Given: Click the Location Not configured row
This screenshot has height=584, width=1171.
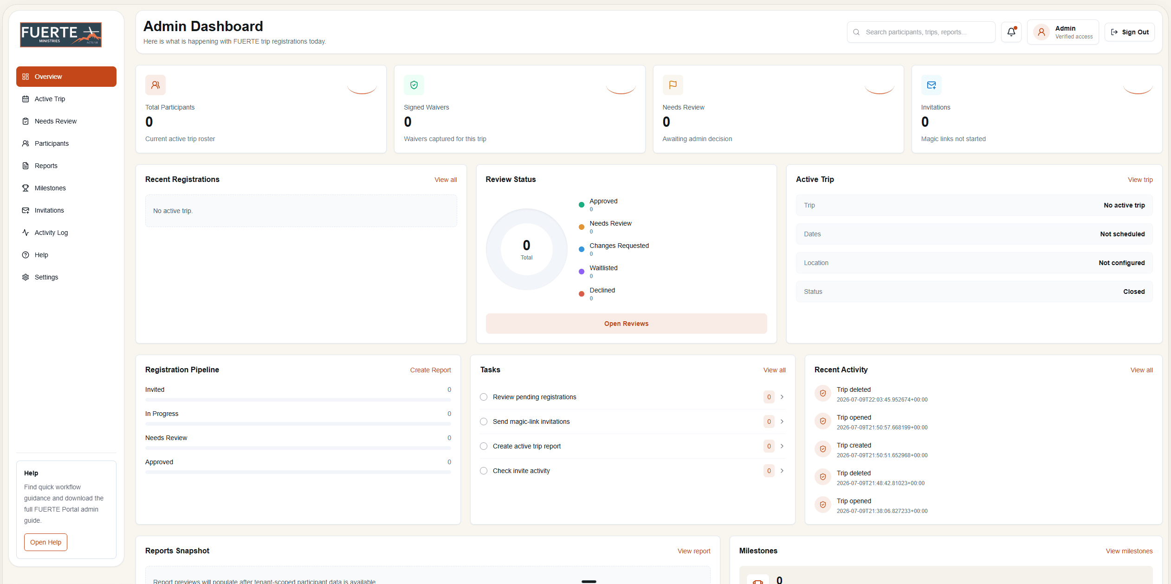Looking at the screenshot, I should click(x=974, y=263).
